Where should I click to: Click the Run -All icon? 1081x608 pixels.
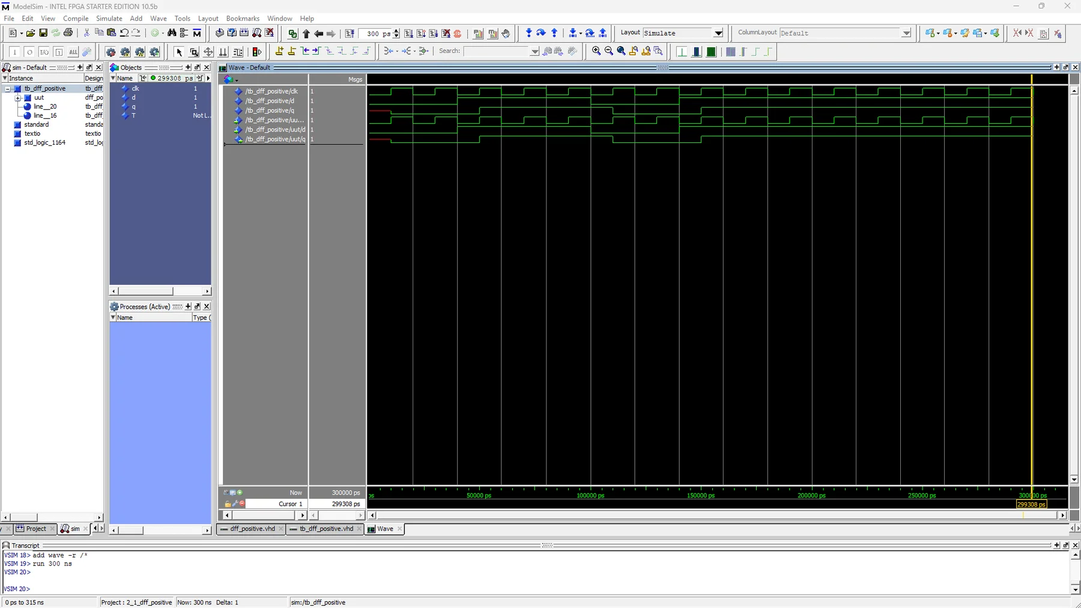coord(434,34)
